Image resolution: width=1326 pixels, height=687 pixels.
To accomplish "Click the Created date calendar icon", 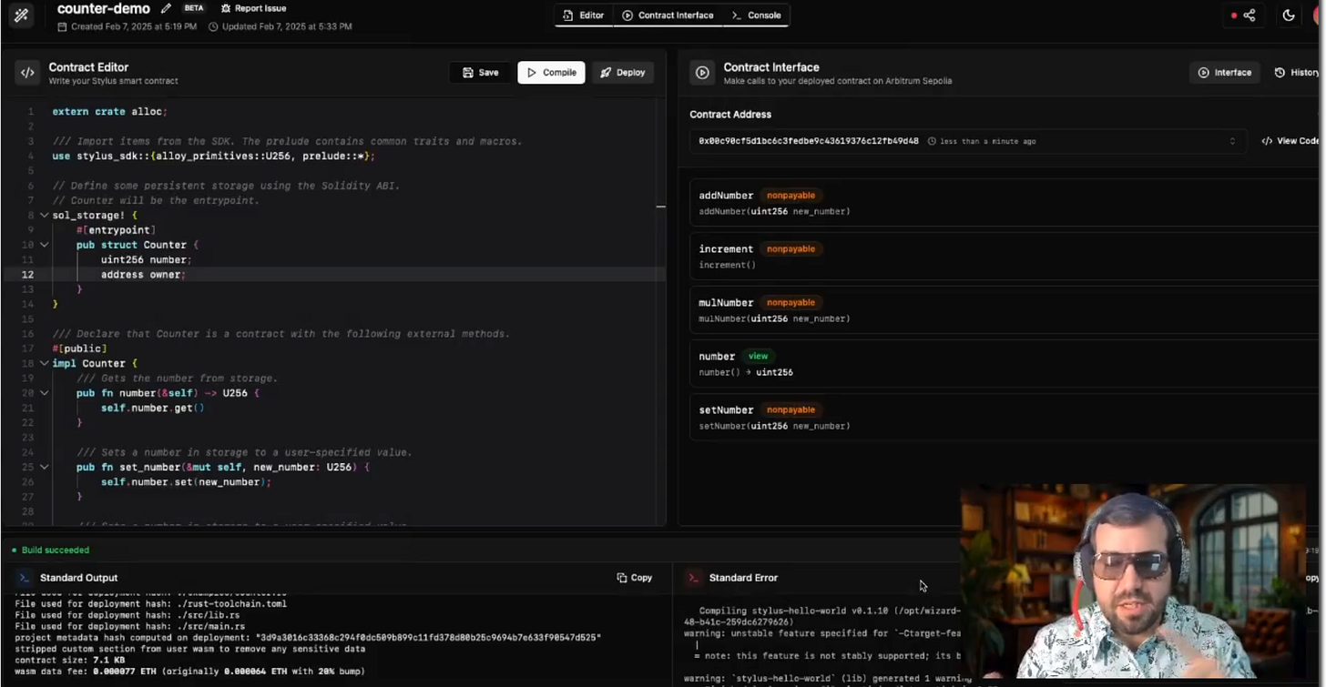I will tap(62, 26).
